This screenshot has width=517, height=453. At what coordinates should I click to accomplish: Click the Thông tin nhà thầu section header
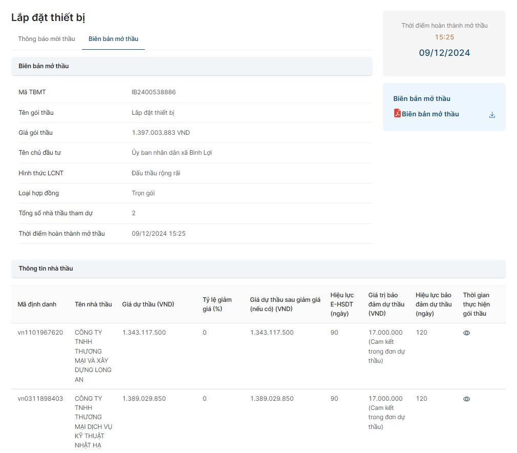tap(46, 269)
